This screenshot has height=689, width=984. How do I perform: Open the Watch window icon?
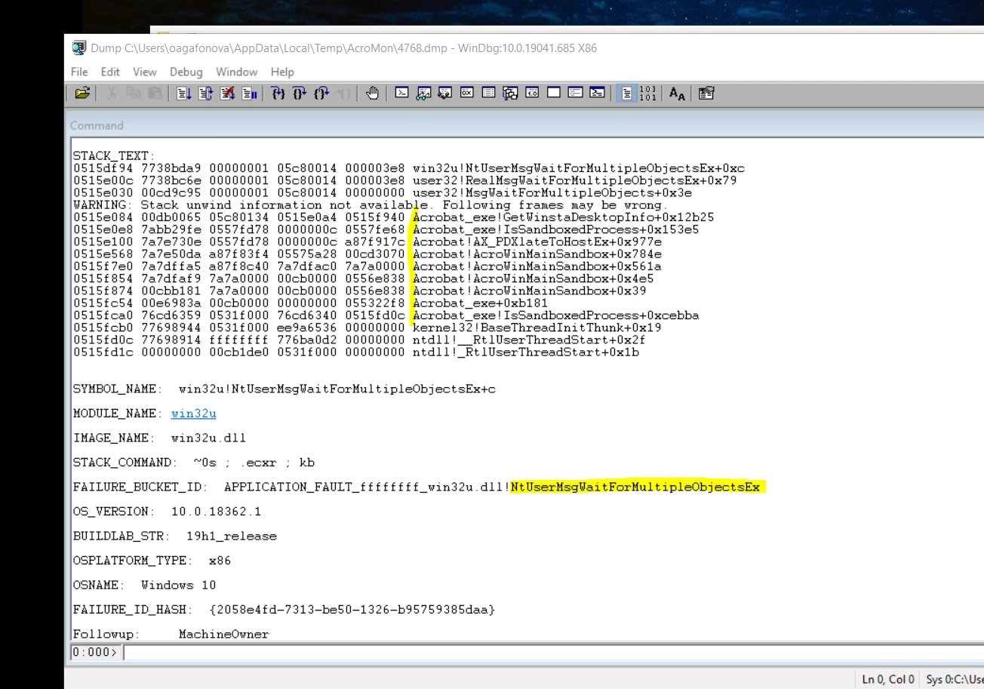(424, 94)
